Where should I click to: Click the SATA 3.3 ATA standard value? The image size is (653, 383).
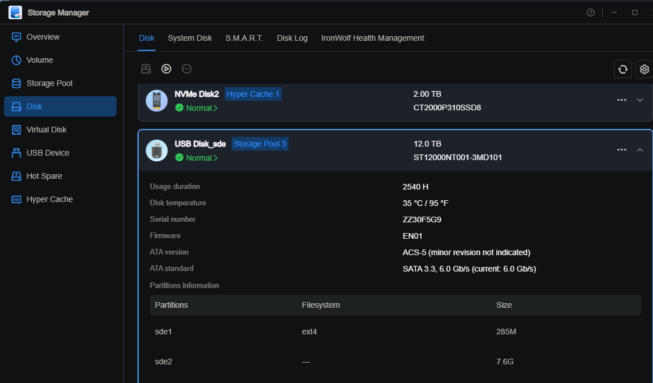pyautogui.click(x=469, y=269)
